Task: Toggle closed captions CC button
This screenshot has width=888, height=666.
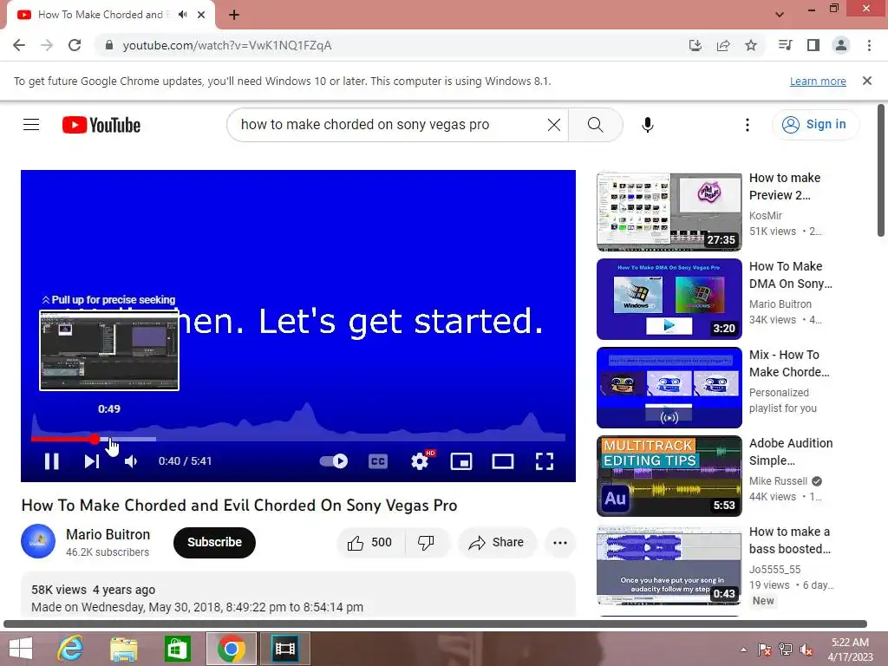Action: (x=378, y=461)
